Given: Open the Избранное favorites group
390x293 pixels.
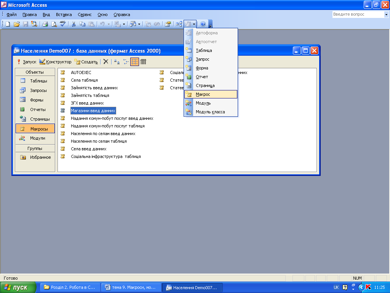Looking at the screenshot, I should tap(35, 157).
